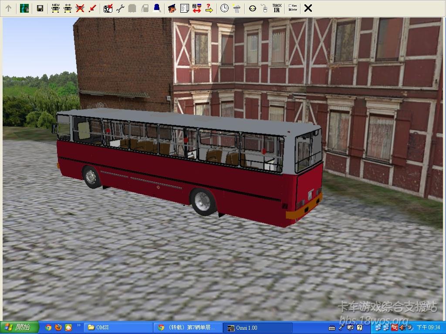This screenshot has height=334, width=446.
Task: Uncheck the lower checked toolbar checkbox
Action: click(x=290, y=10)
